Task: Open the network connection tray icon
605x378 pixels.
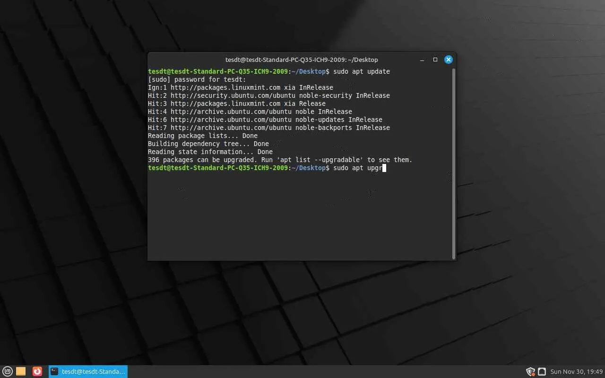Action: tap(542, 371)
